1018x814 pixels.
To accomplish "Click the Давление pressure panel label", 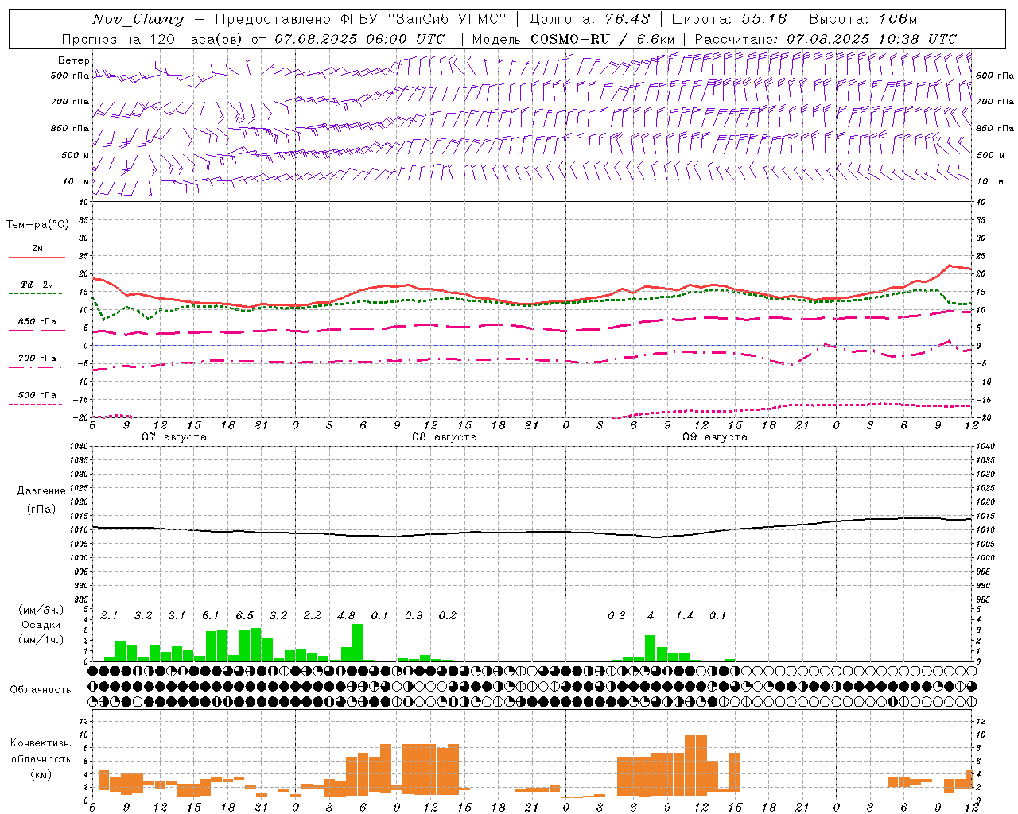I will coord(41,490).
